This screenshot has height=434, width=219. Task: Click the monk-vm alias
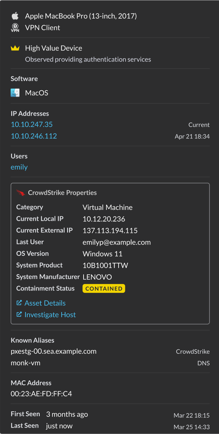(26, 363)
